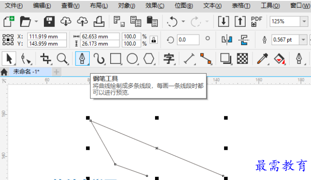311x180 pixels.
Task: Edit the width field 62.653 mm
Action: pos(100,36)
